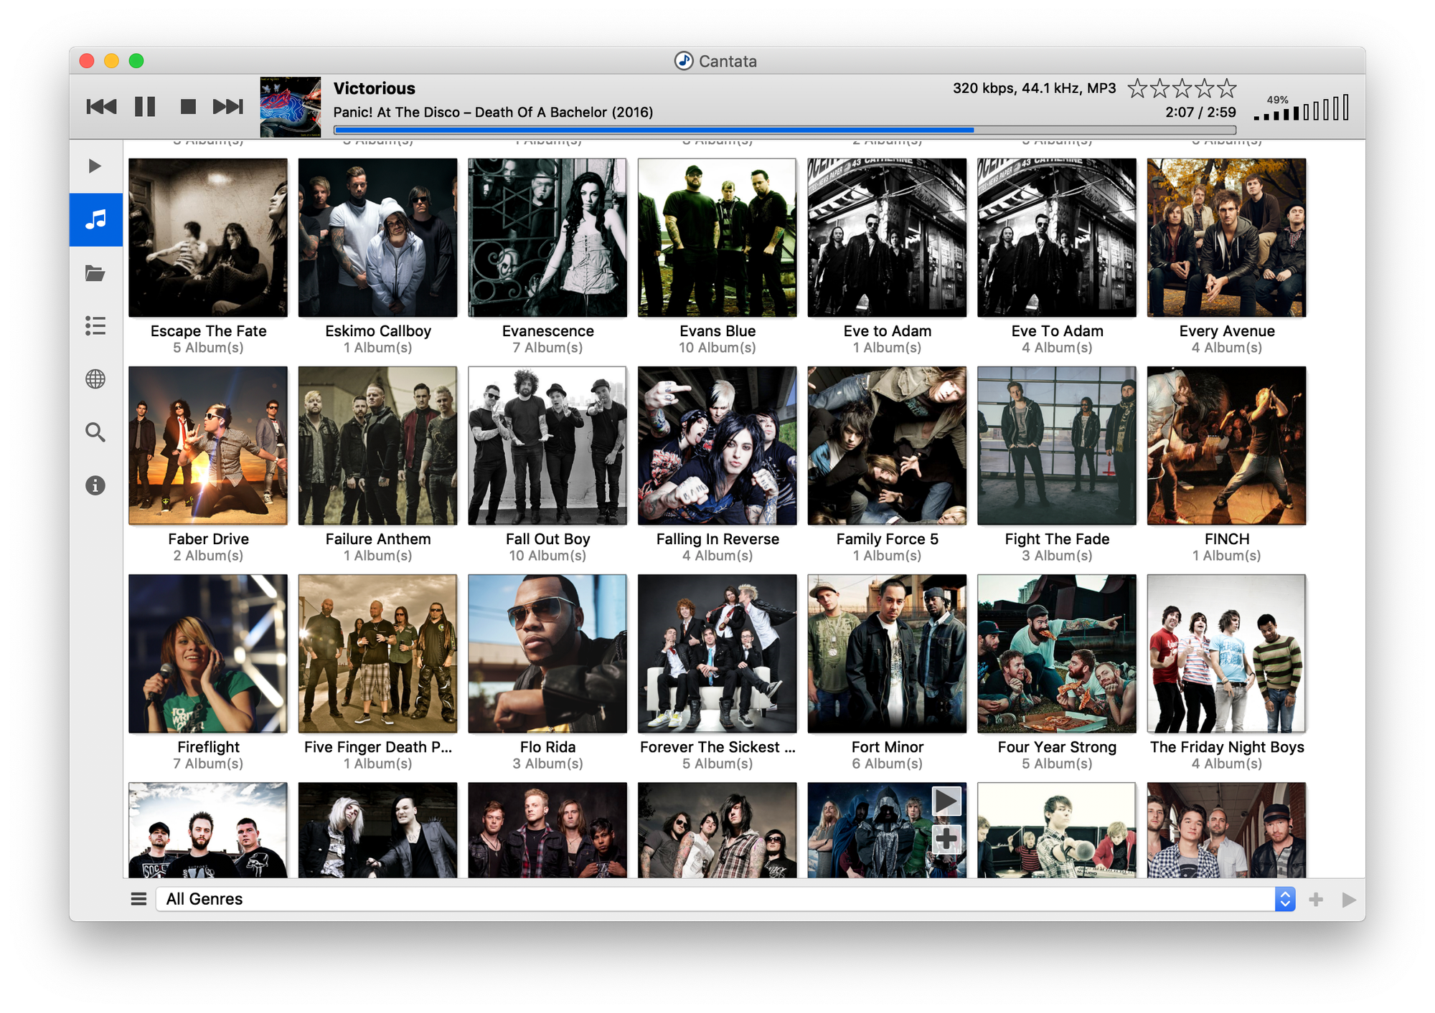Select the Fall Out Boy artist

(x=547, y=465)
